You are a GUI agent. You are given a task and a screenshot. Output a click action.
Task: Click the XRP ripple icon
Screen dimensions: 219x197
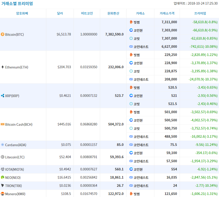click(x=3, y=96)
